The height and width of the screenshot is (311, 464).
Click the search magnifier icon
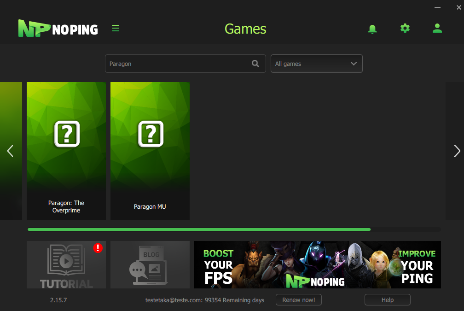click(255, 64)
